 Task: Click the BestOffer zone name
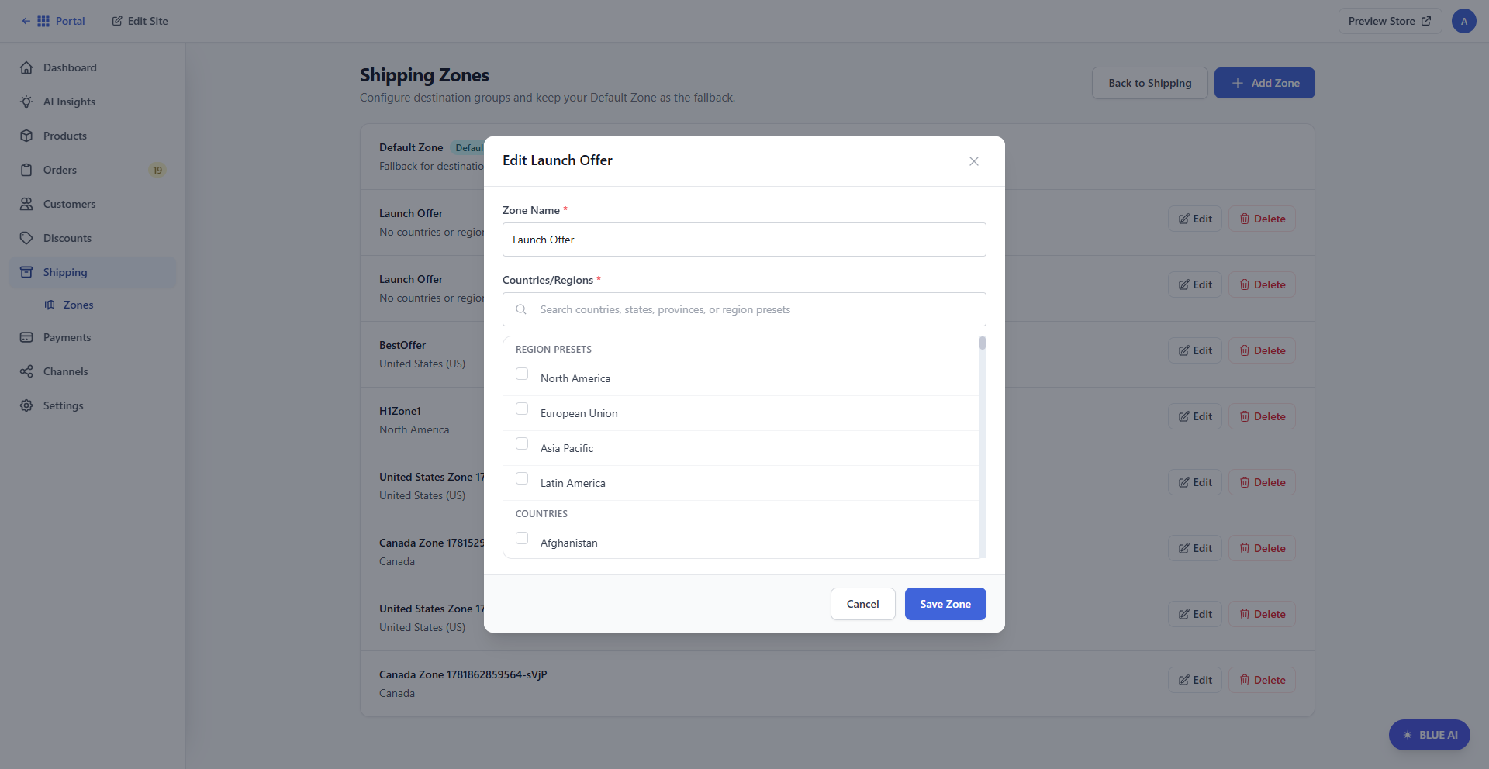tap(402, 345)
